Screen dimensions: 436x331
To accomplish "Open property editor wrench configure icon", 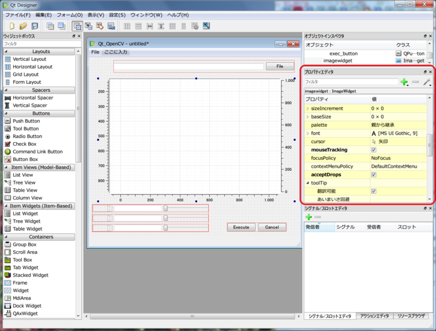I will pos(427,82).
